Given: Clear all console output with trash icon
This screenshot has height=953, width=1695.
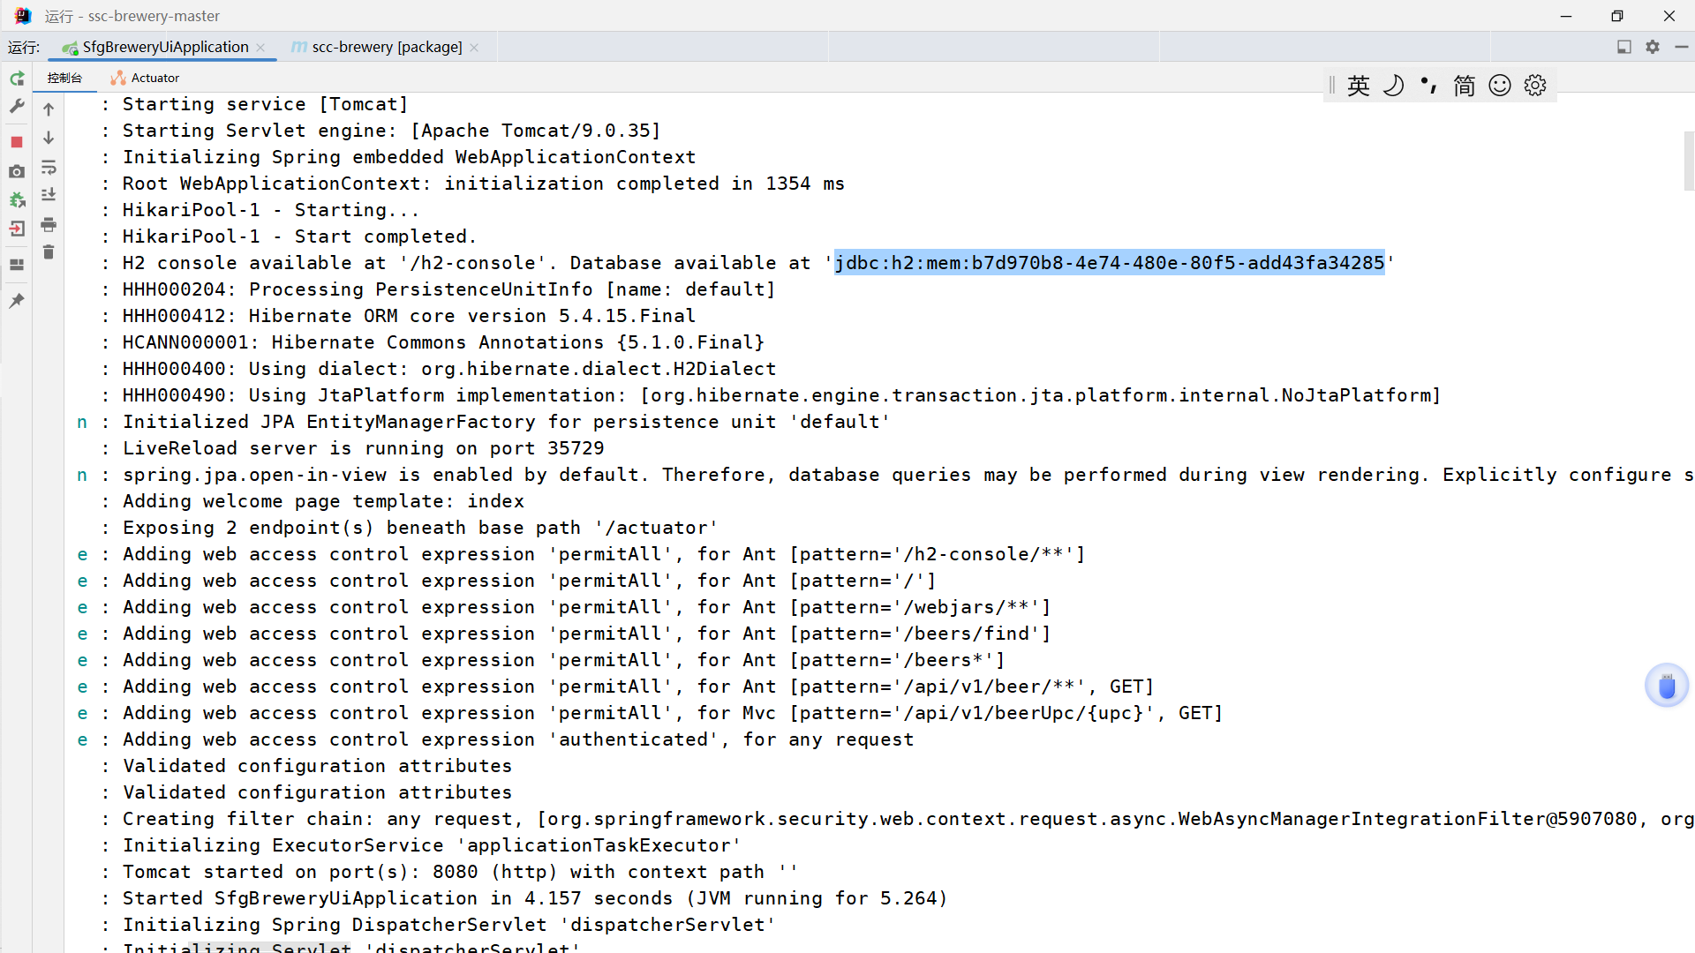Looking at the screenshot, I should click(x=49, y=253).
